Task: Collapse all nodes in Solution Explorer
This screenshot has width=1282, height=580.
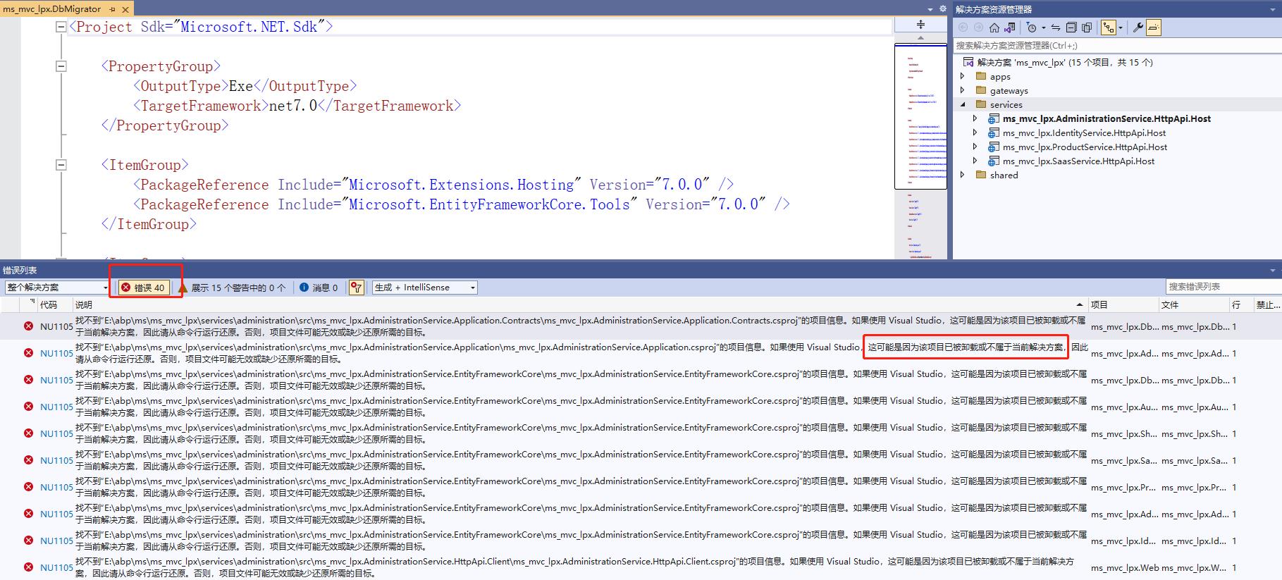Action: pos(1071,27)
